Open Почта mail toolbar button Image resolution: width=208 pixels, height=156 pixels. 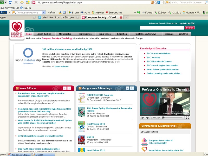click(147, 12)
